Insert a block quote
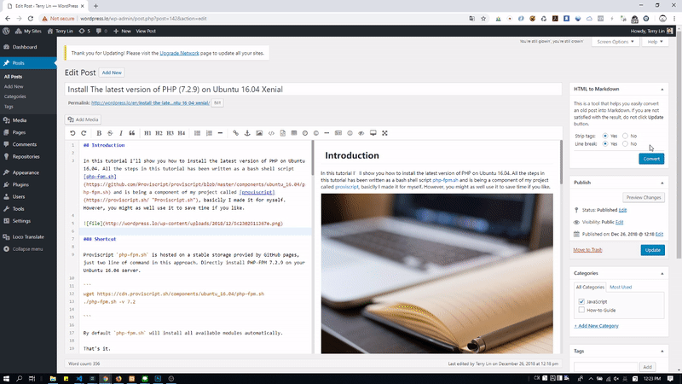The height and width of the screenshot is (384, 682). (132, 133)
